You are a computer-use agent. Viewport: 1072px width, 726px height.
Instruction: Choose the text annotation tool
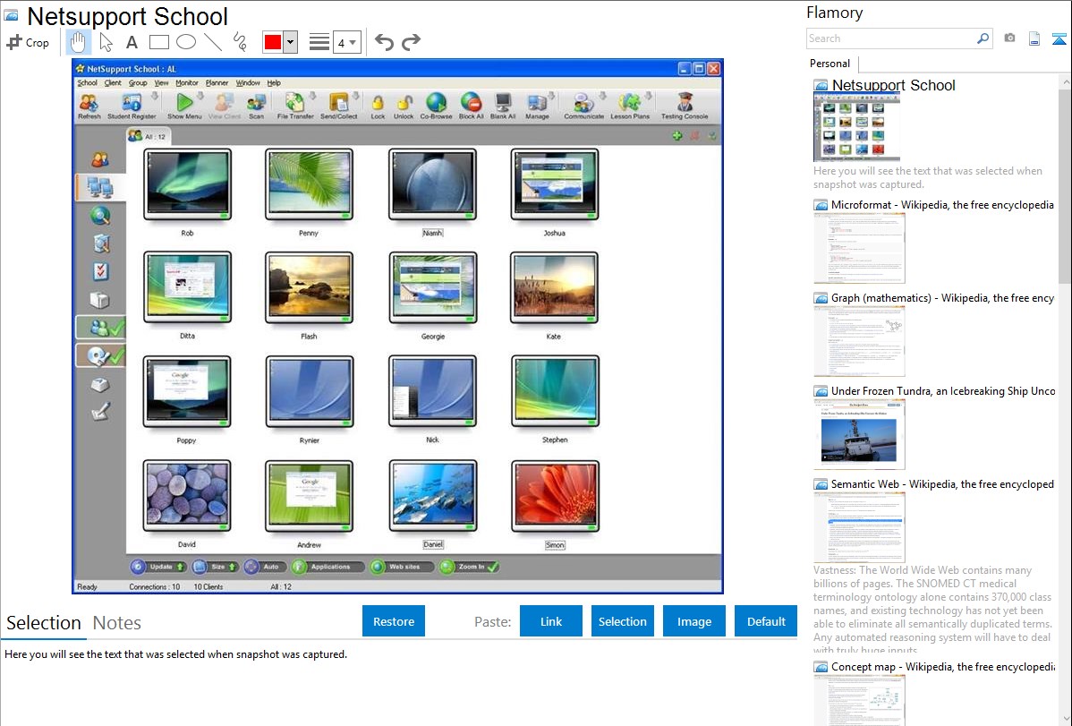(x=132, y=42)
